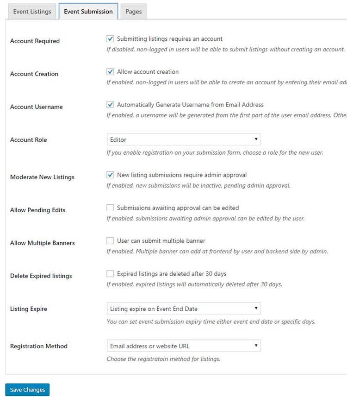
Task: Click the 'Allow Multiple Banners' setting label
Action: (42, 243)
